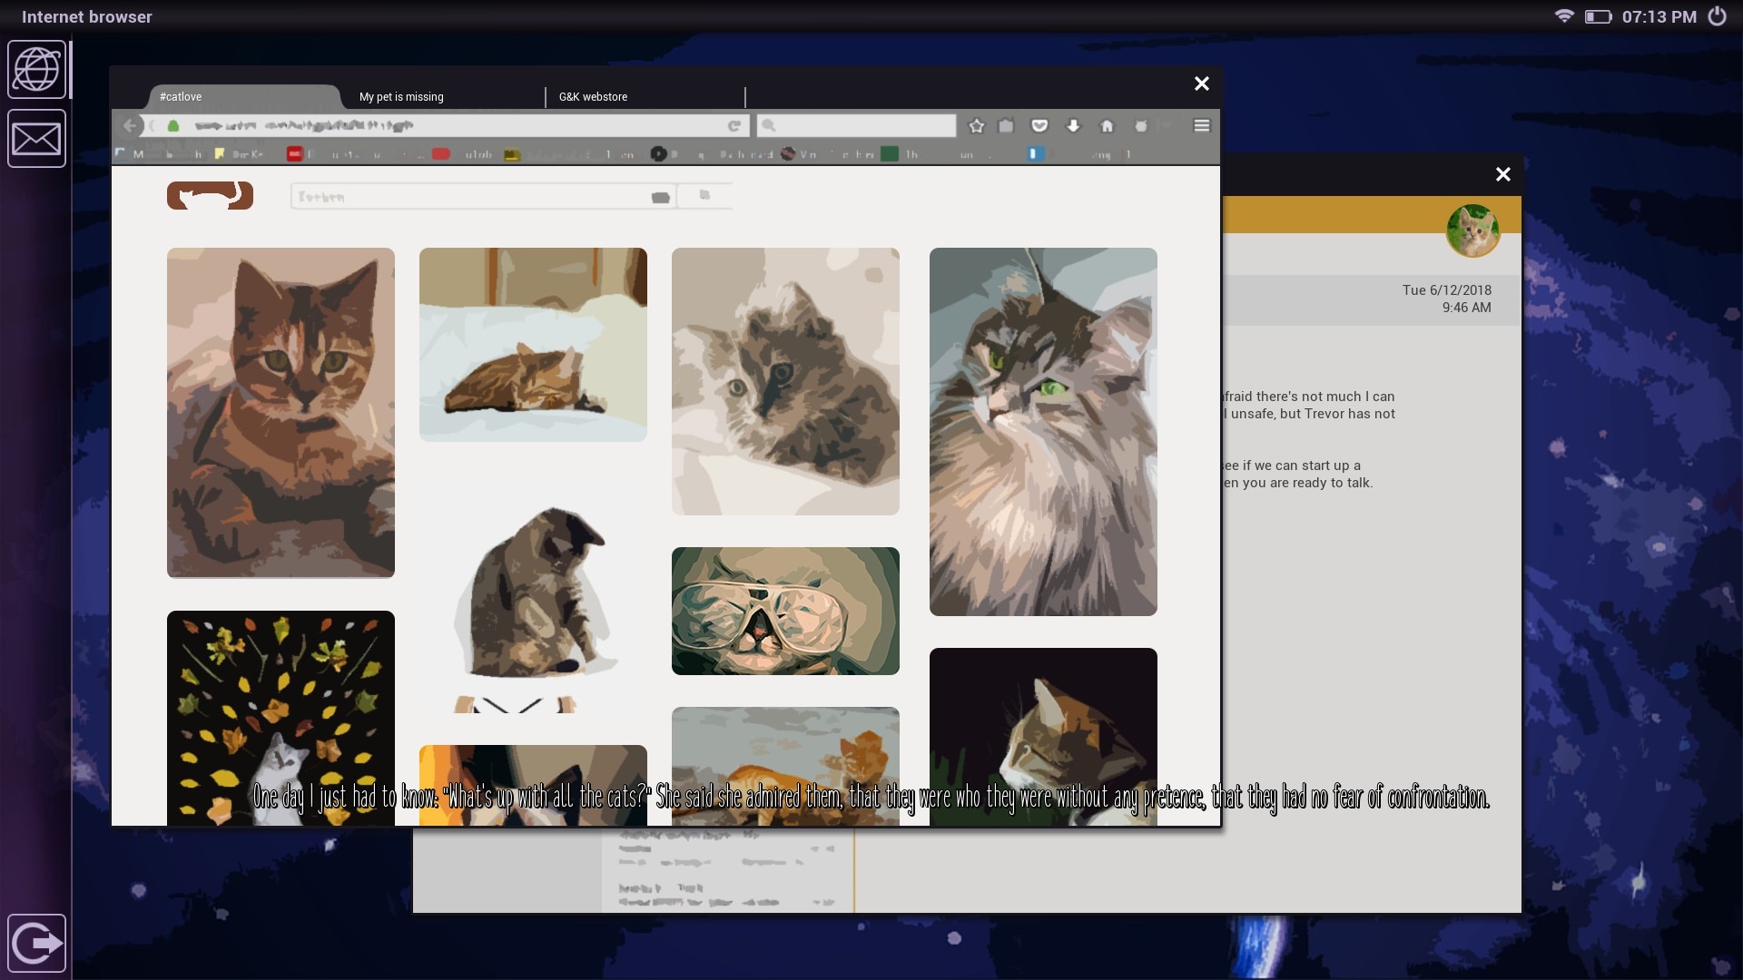Click the browser search box
Viewport: 1743px width, 980px height.
(x=858, y=126)
